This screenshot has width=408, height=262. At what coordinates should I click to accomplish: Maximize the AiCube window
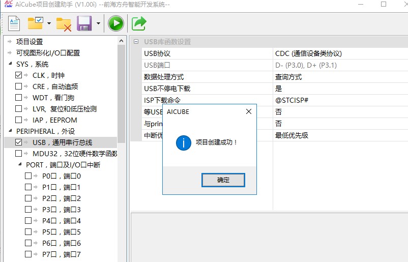click(x=383, y=4)
